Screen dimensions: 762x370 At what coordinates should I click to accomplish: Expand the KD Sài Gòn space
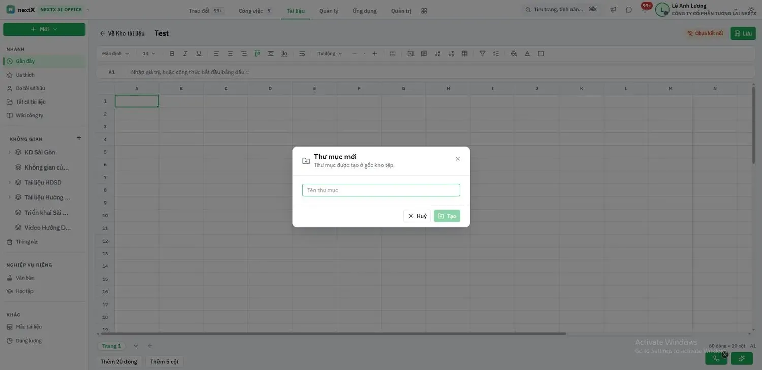point(10,152)
